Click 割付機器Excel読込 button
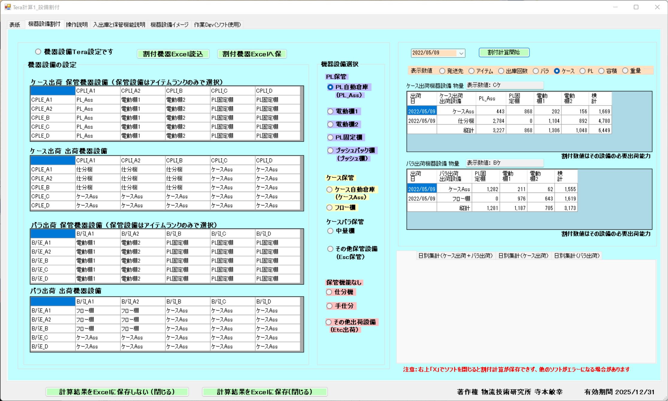The width and height of the screenshot is (668, 401). tap(173, 54)
